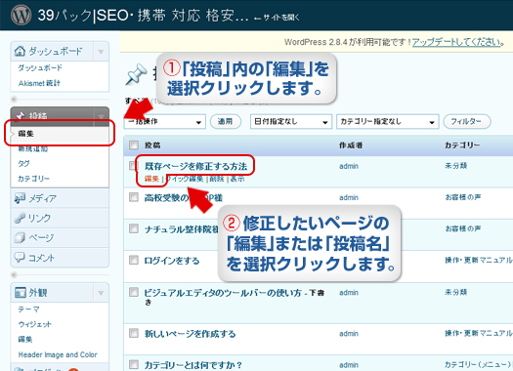Click the WordPress logo icon
513x371 pixels.
coord(21,15)
